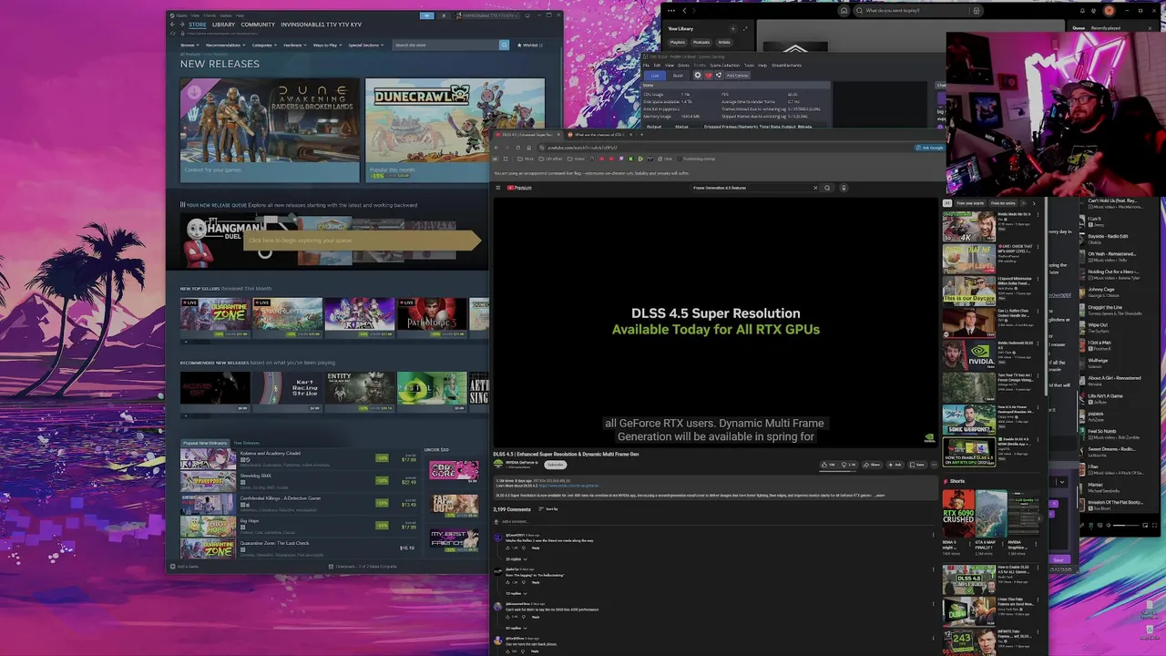Dislike the DLSS 4.5 video
This screenshot has height=656, width=1166.
coord(849,465)
